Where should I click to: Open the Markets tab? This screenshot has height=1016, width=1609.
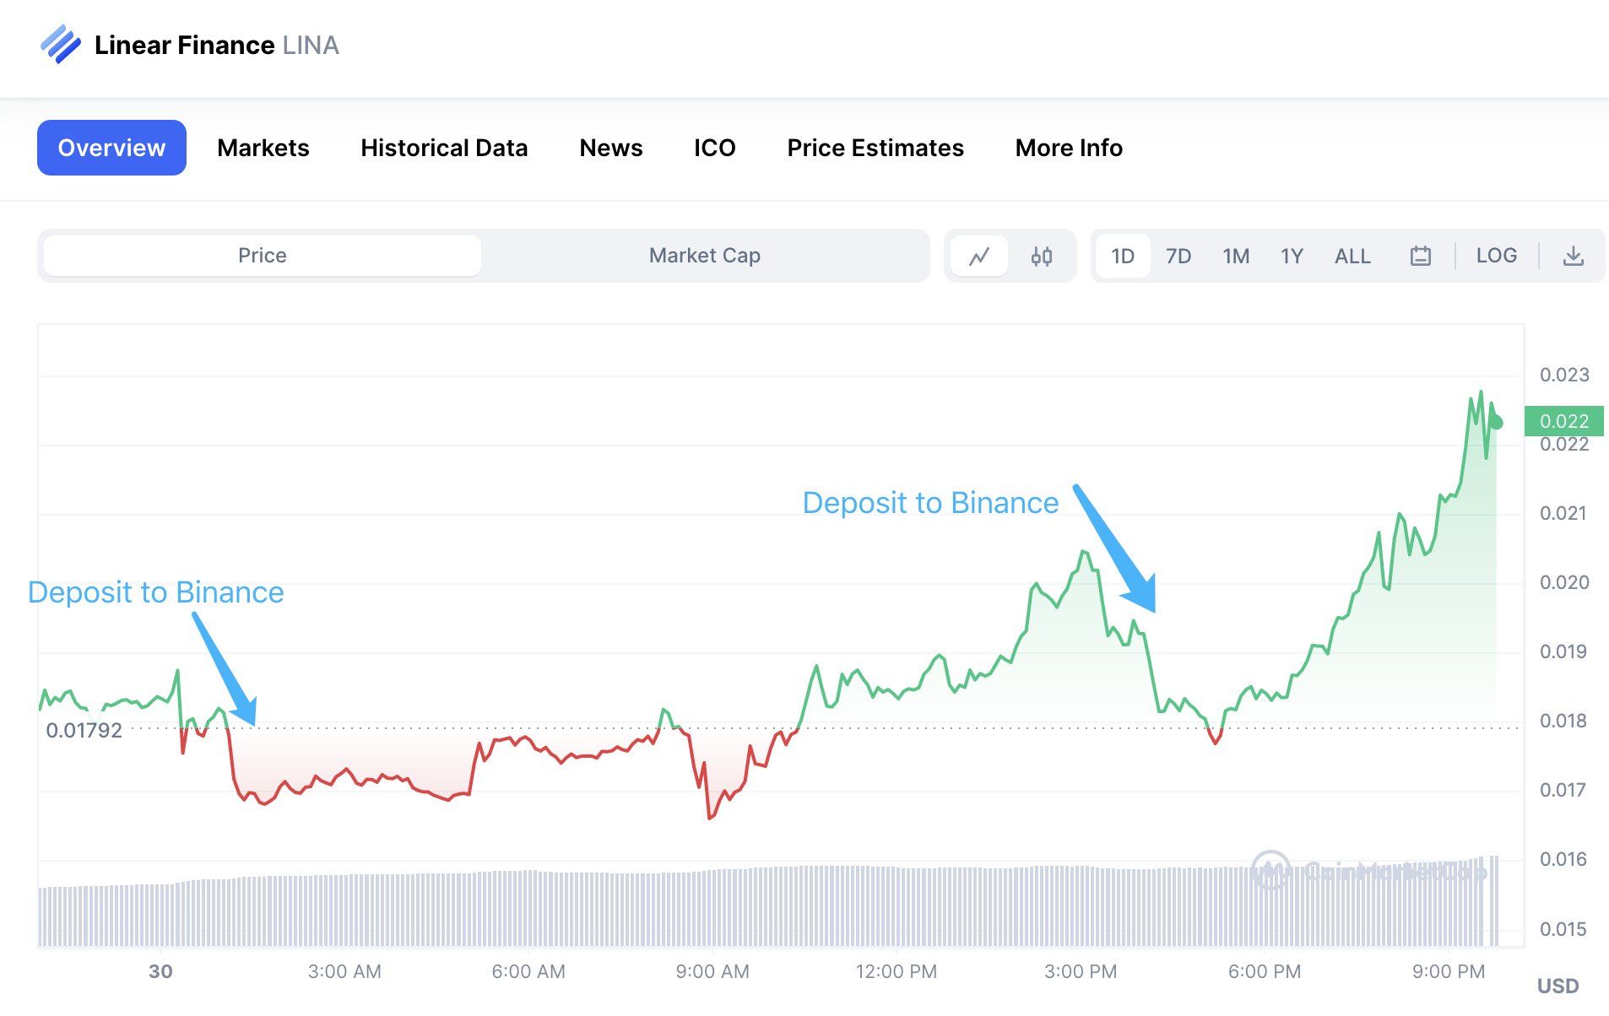(x=263, y=148)
